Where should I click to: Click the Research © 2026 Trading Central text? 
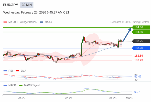pos(130,22)
